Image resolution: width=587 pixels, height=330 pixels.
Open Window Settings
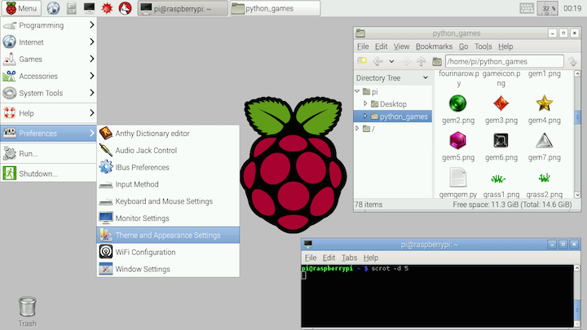click(x=168, y=269)
